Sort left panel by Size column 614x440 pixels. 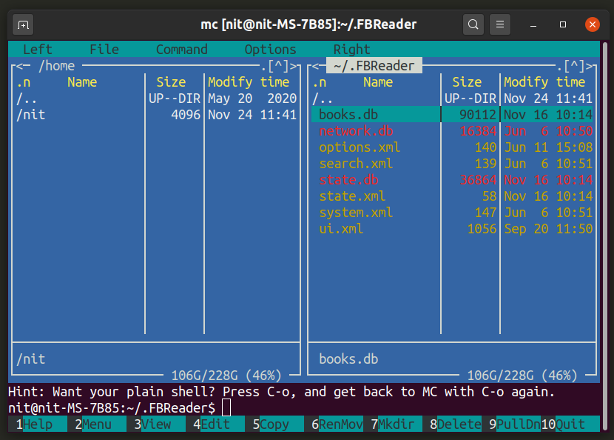[x=171, y=82]
